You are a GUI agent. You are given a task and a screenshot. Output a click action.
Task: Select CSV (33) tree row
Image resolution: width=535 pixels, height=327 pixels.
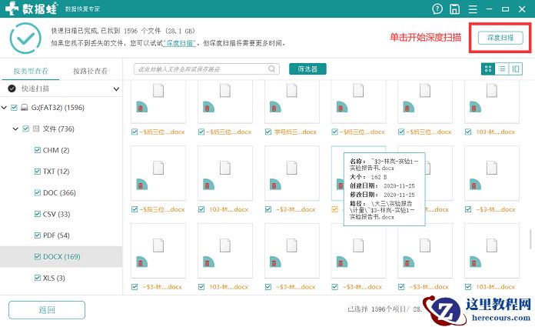tap(61, 214)
